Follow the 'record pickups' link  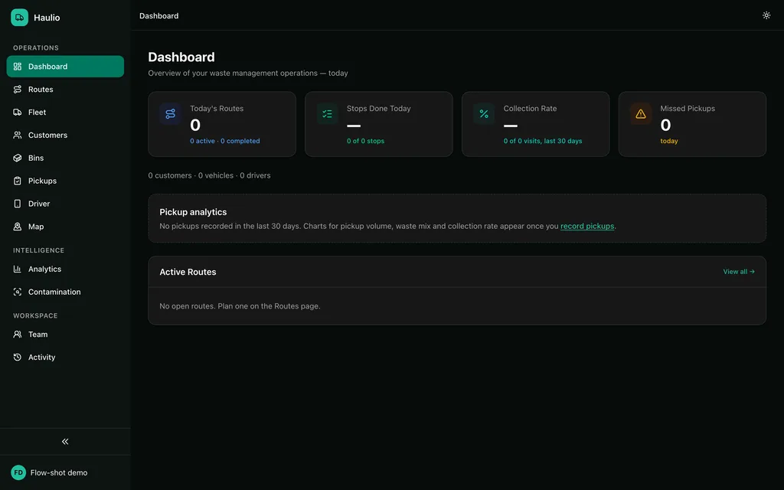coord(587,226)
